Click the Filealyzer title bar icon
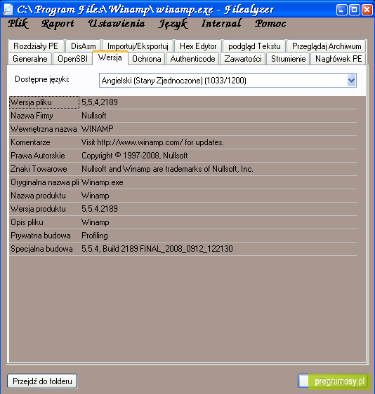375x394 pixels. pos(8,9)
